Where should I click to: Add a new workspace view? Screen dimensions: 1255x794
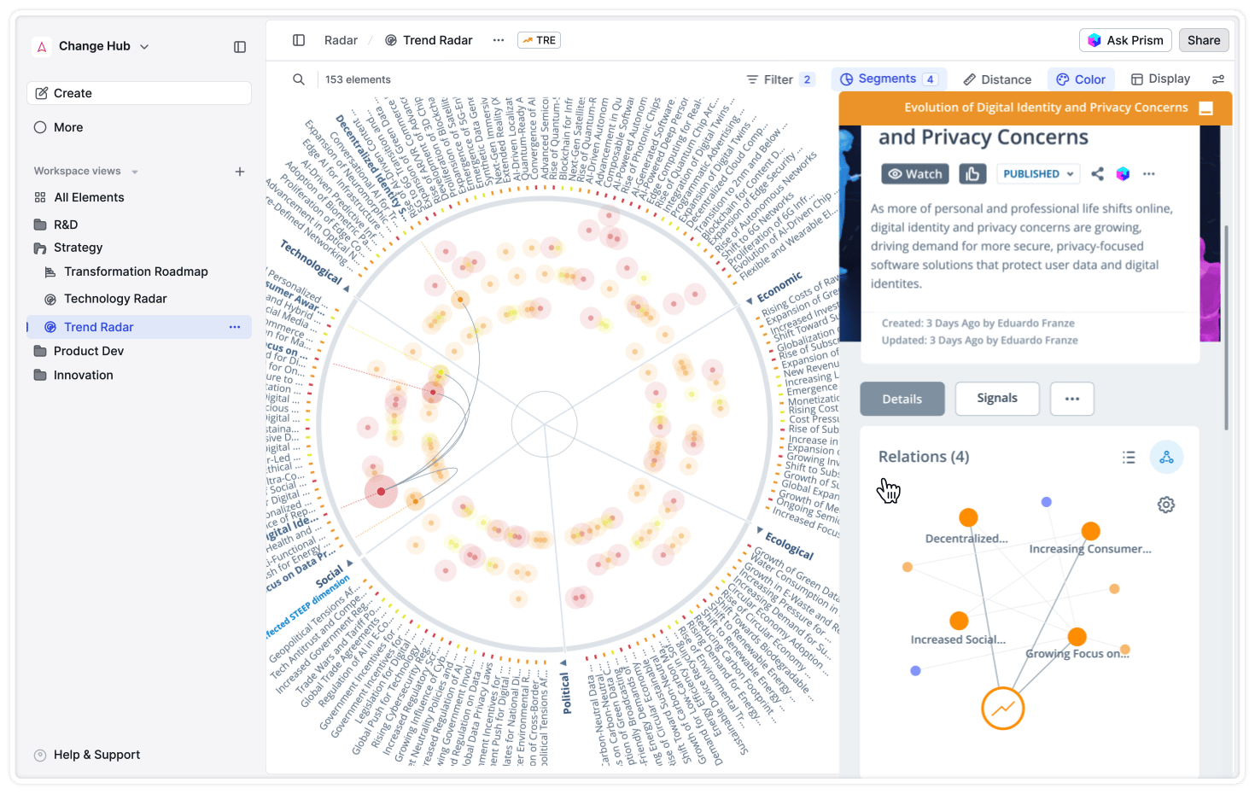coord(240,172)
